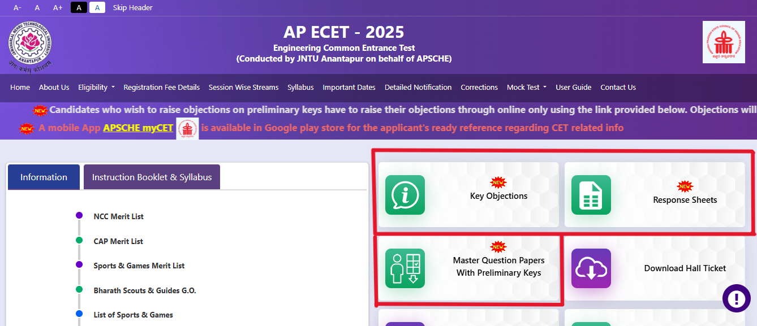
Task: Click the Skip Header link
Action: point(132,7)
